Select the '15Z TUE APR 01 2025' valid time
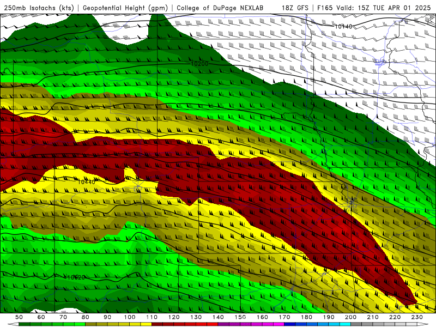Image resolution: width=436 pixels, height=327 pixels. tap(394, 8)
